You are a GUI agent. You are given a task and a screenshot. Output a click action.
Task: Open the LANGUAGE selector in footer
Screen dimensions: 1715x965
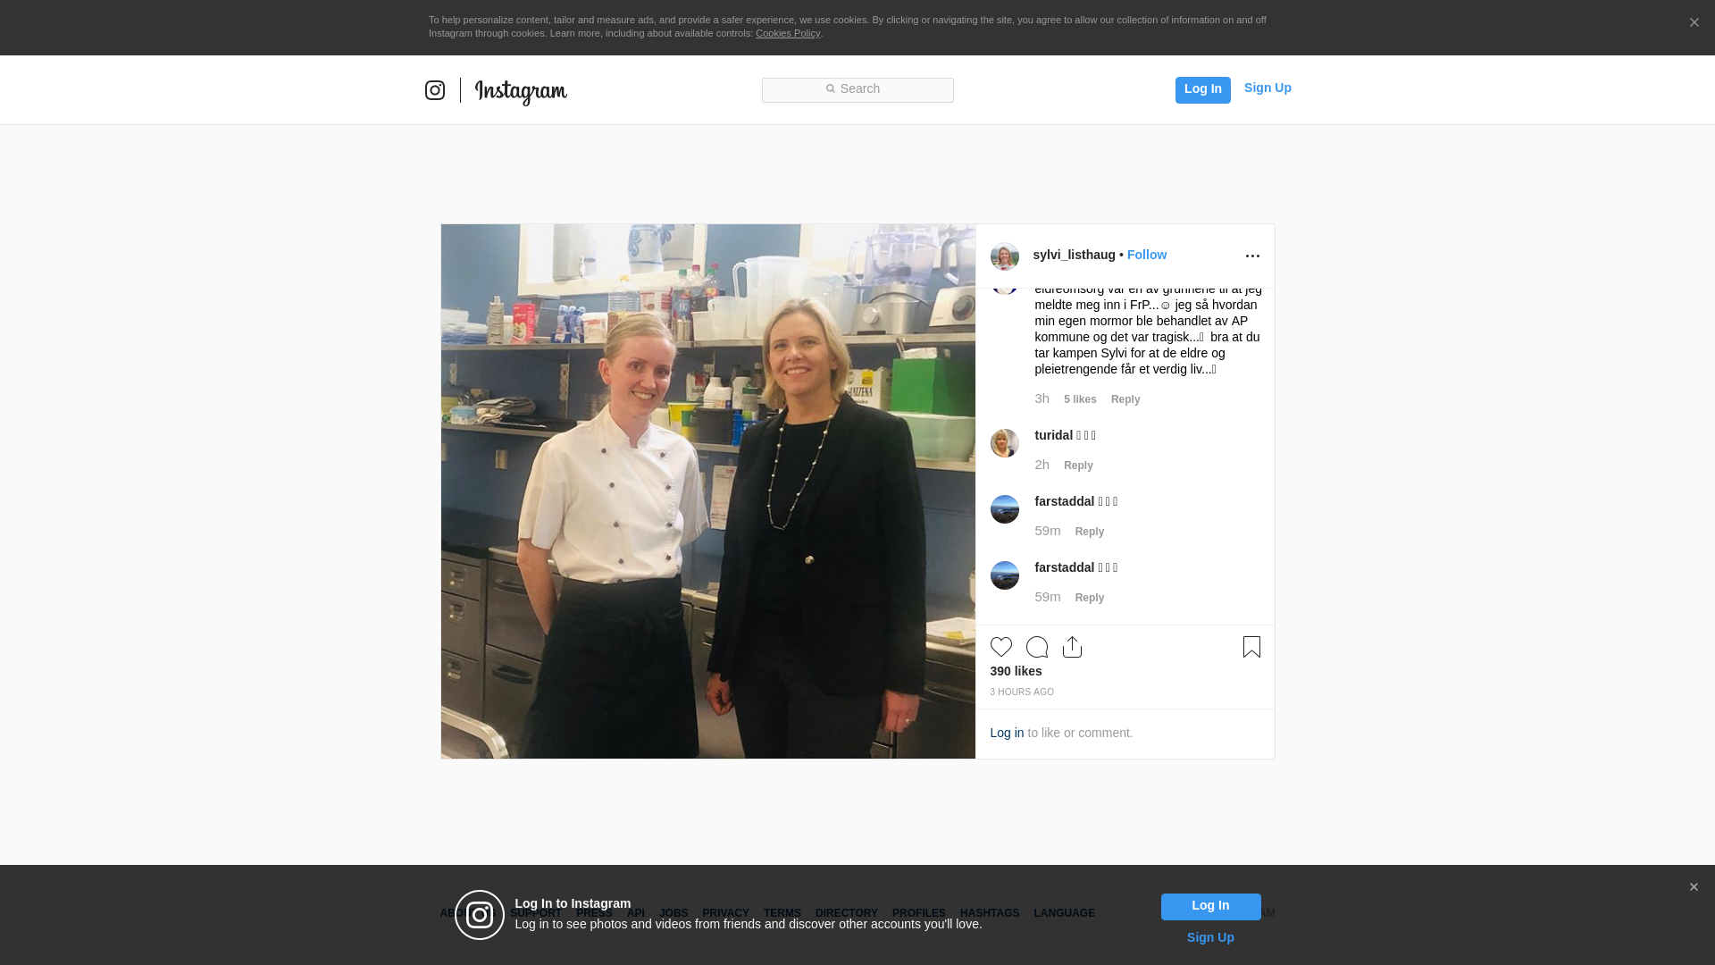1064,913
